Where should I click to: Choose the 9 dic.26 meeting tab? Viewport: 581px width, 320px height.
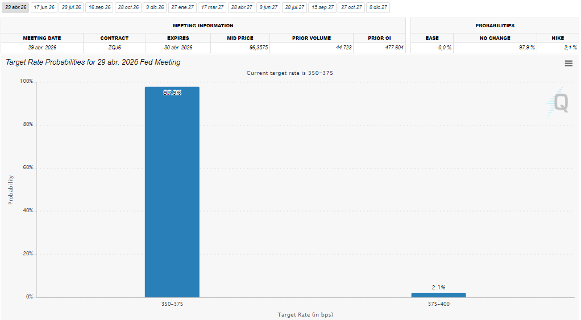tap(155, 7)
